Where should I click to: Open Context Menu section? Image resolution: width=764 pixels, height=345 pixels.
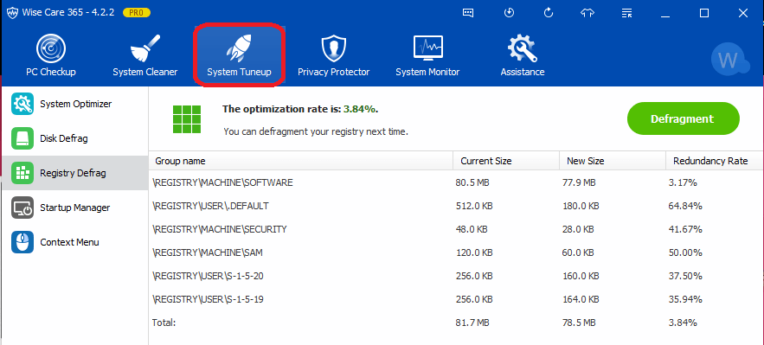[75, 242]
